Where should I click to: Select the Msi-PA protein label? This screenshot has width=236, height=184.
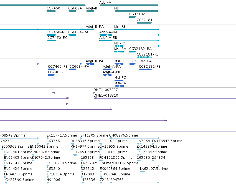[120, 83]
